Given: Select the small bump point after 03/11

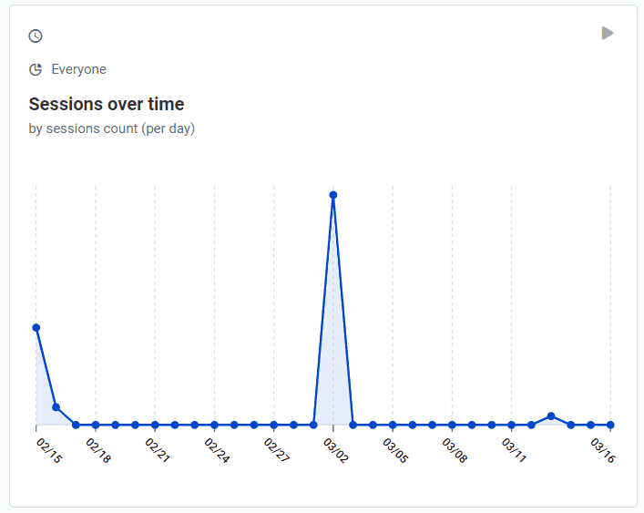Looking at the screenshot, I should point(551,416).
